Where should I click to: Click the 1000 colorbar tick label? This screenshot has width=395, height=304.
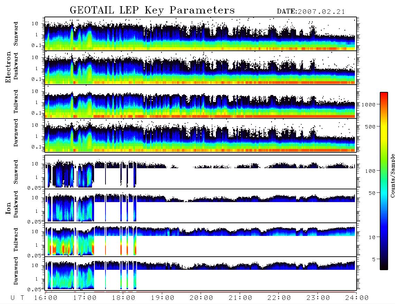click(369, 105)
